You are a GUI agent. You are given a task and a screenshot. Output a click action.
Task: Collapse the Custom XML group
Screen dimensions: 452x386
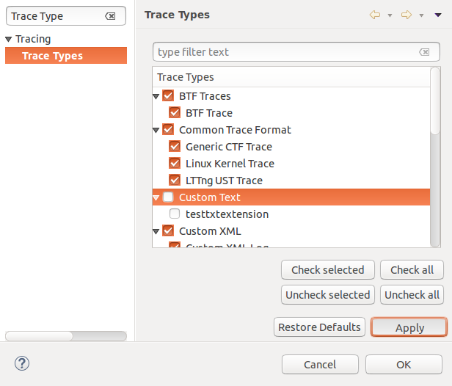156,232
